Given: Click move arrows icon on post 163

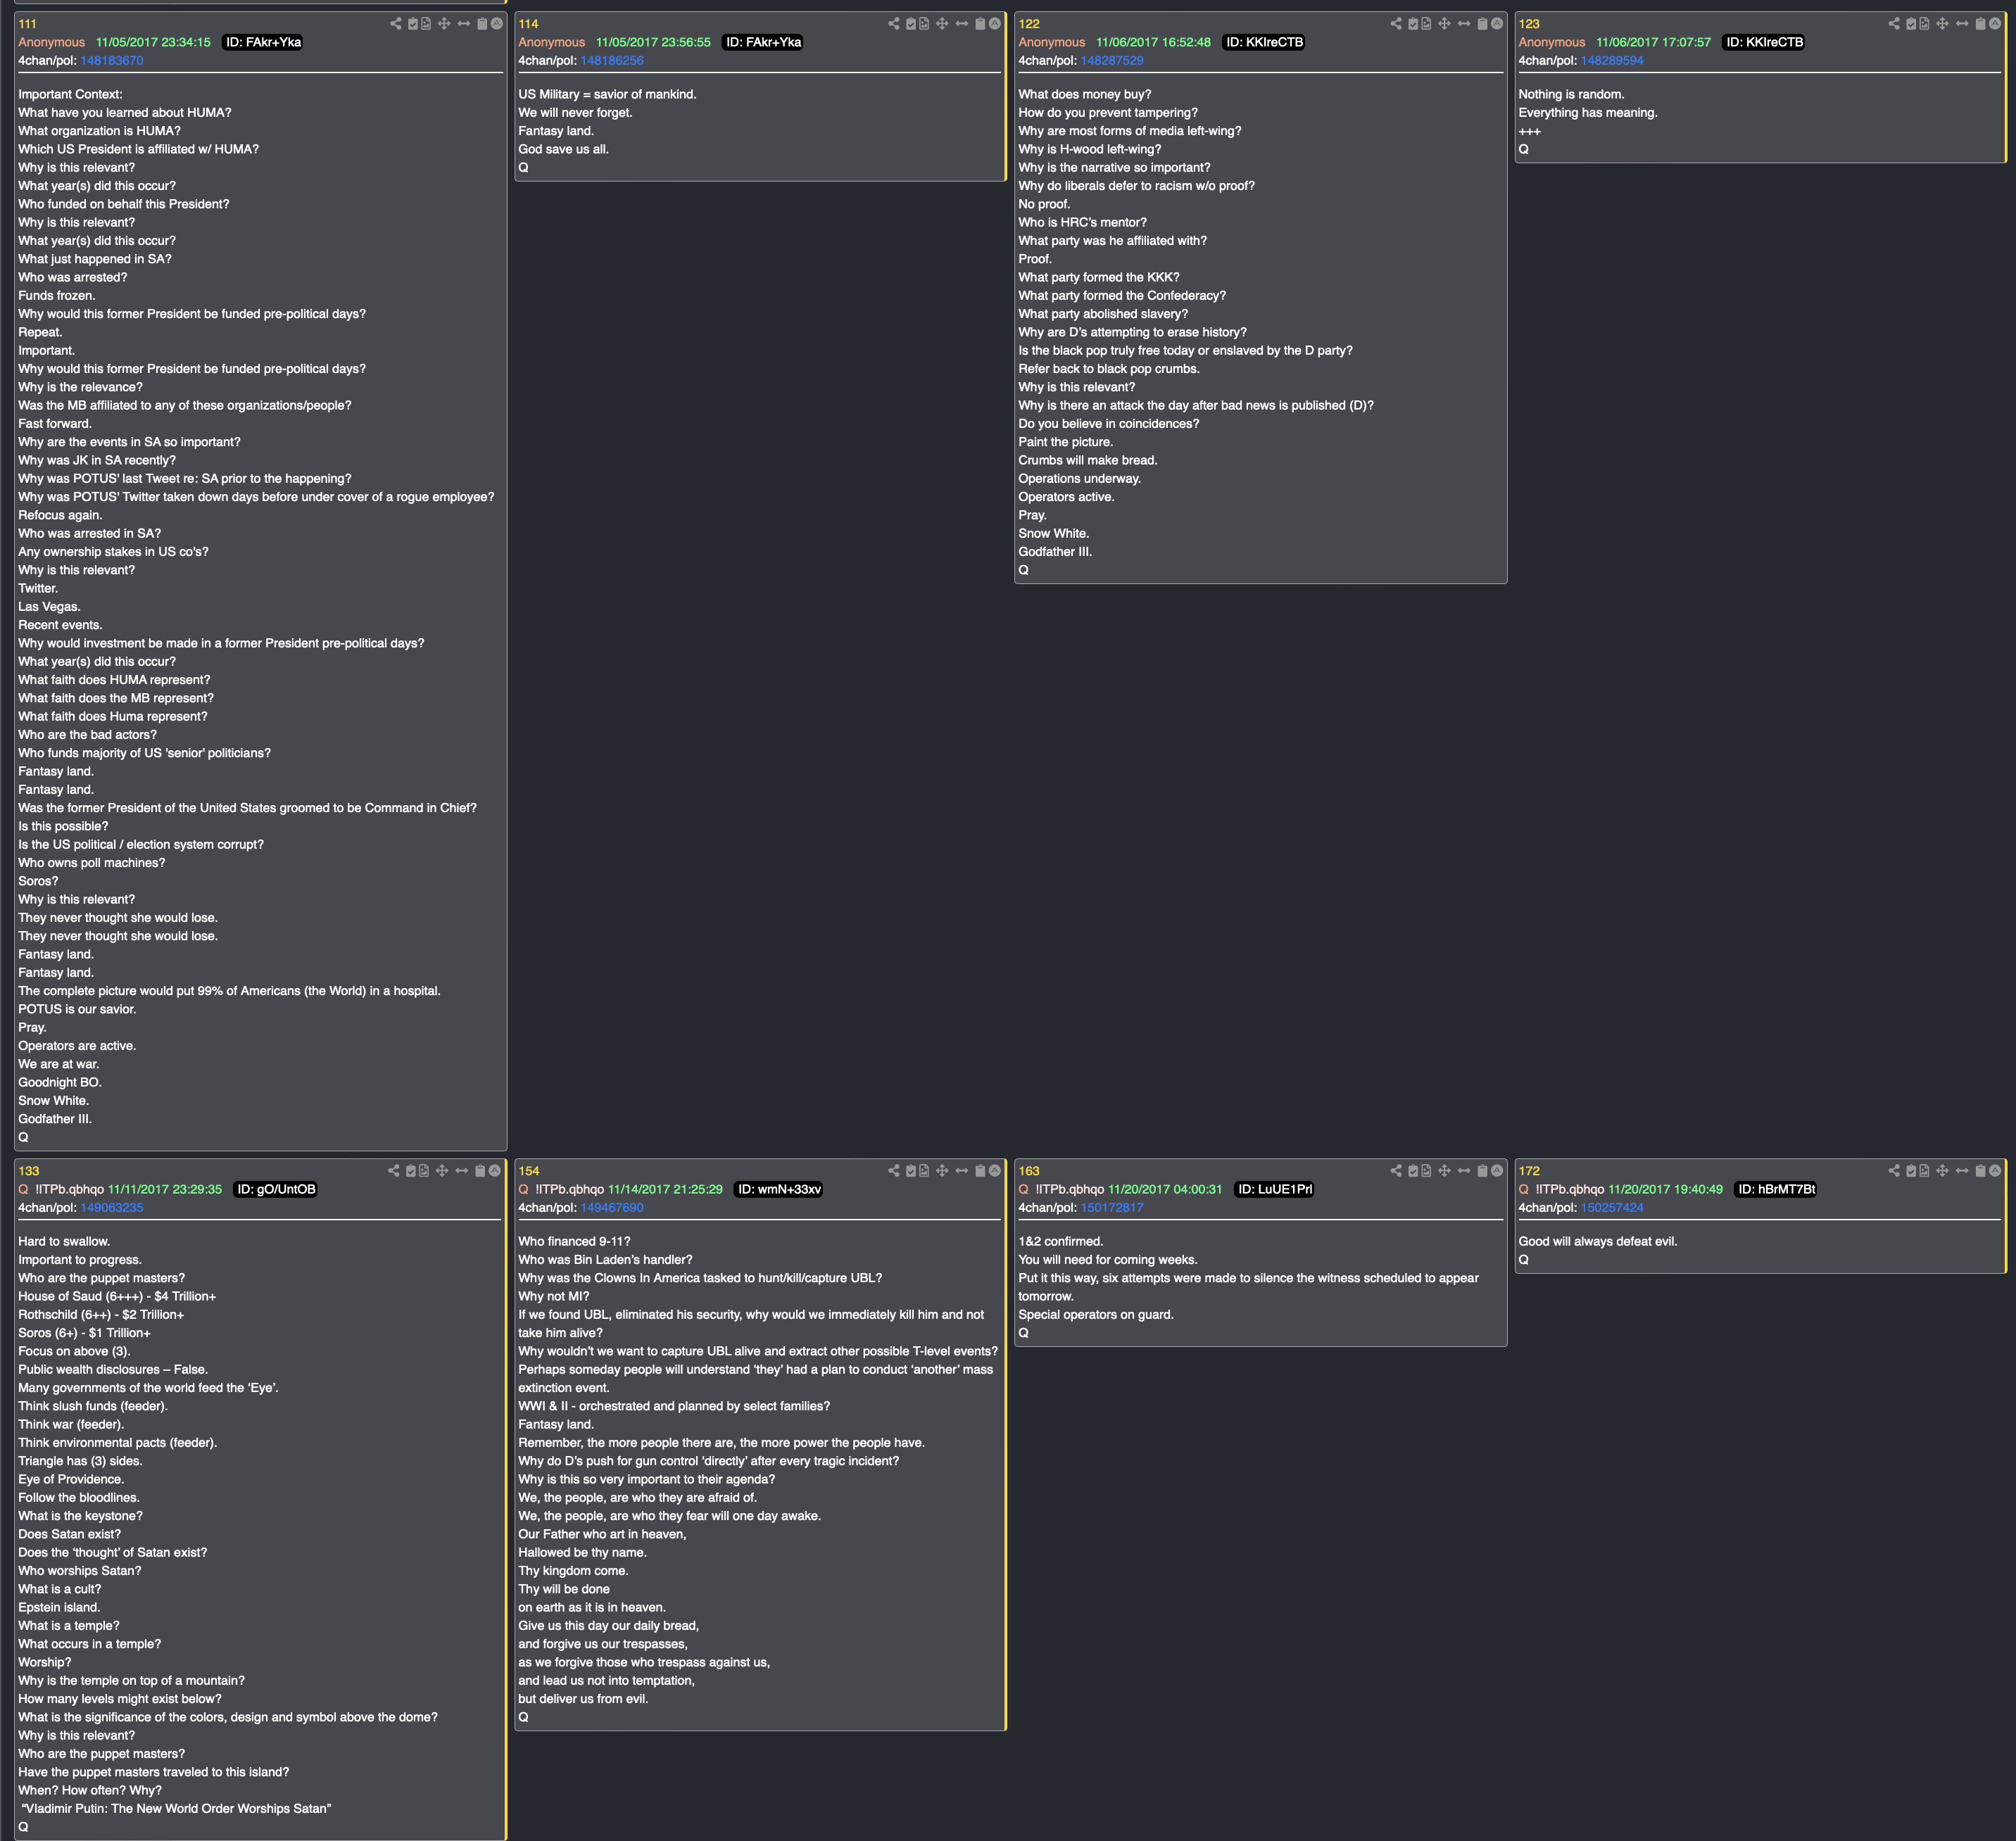Looking at the screenshot, I should tap(1444, 1170).
